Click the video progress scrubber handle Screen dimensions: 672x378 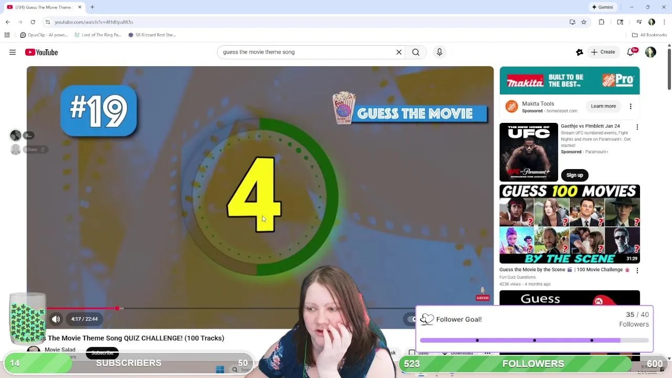tap(117, 308)
